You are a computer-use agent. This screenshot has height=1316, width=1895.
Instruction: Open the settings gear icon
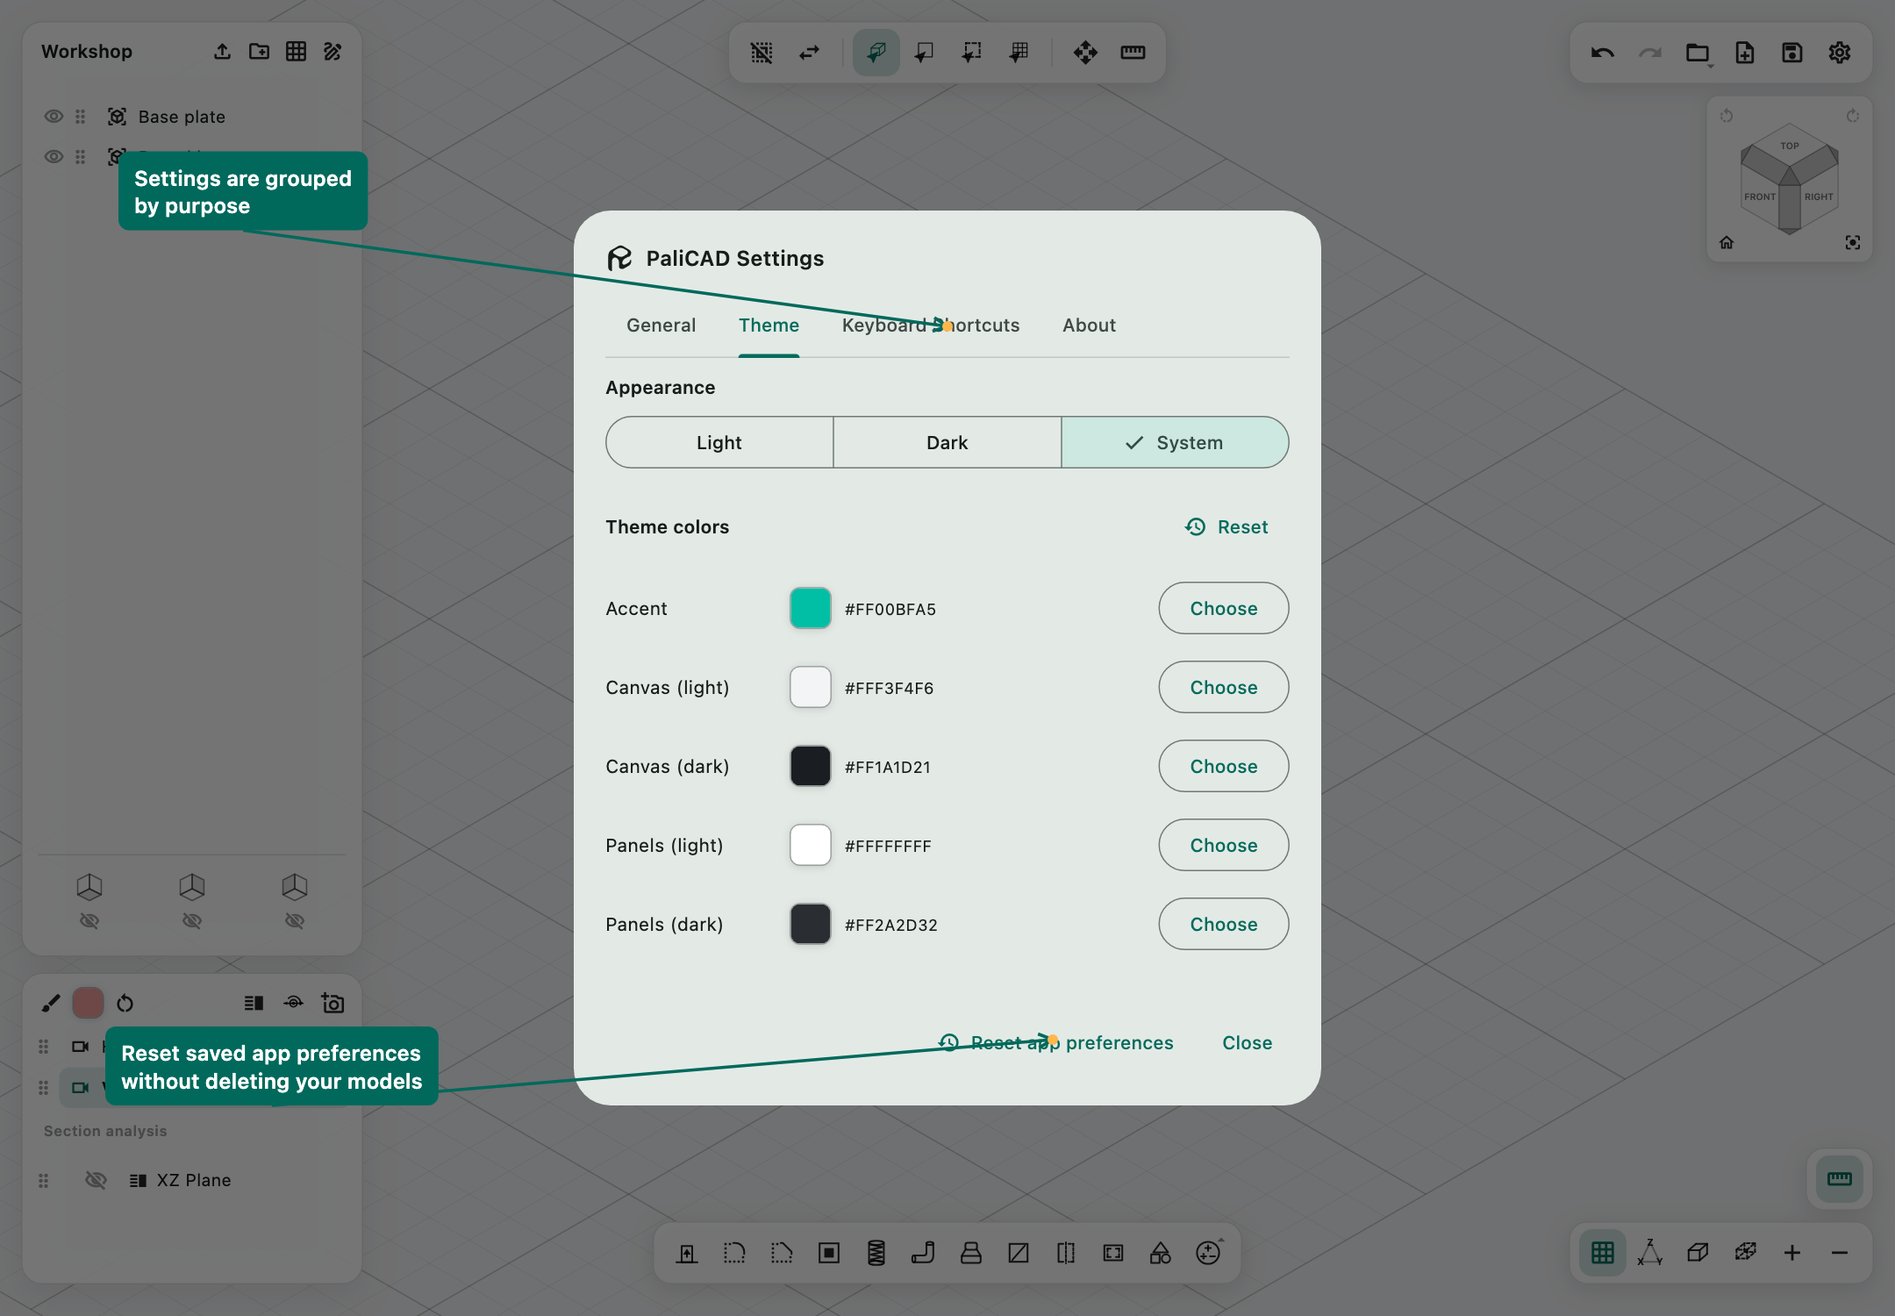[x=1839, y=53]
